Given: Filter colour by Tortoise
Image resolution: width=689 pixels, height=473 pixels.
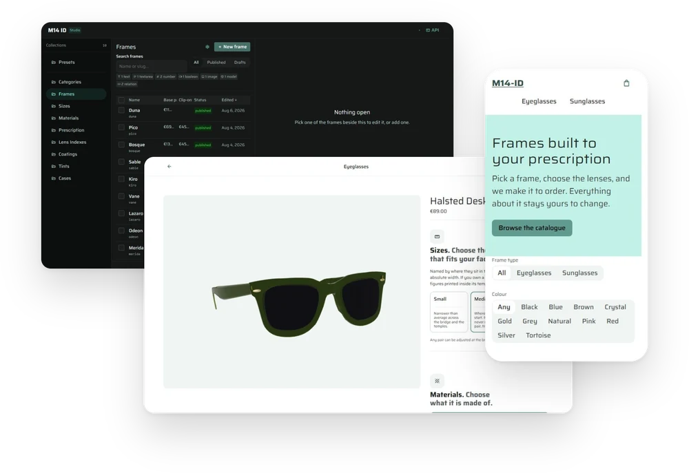Looking at the screenshot, I should click(538, 335).
